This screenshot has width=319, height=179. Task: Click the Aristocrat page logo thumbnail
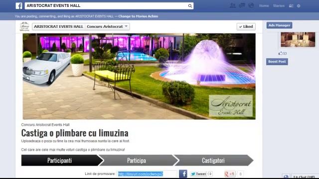pos(24,26)
